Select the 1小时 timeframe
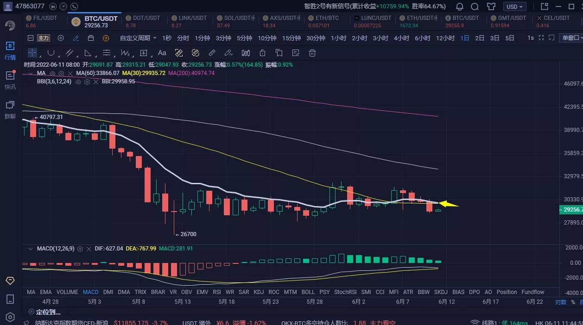583x325 pixels. click(x=338, y=38)
